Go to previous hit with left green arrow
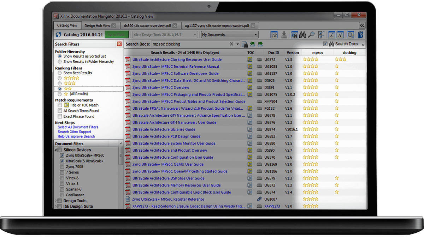The image size is (424, 238). (x=252, y=44)
